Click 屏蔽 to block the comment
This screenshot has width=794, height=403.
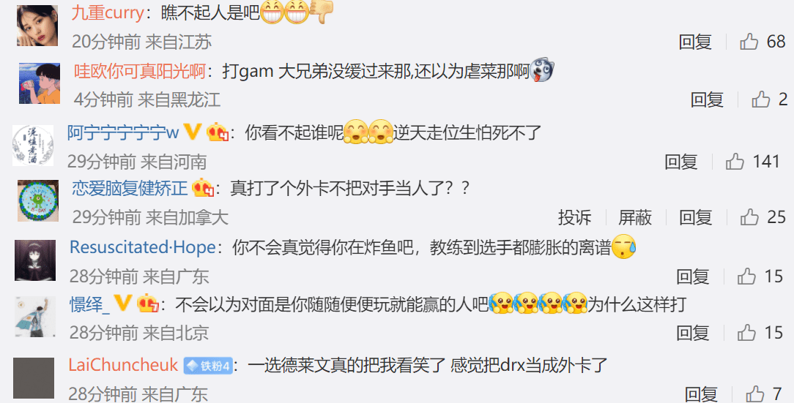pos(635,217)
